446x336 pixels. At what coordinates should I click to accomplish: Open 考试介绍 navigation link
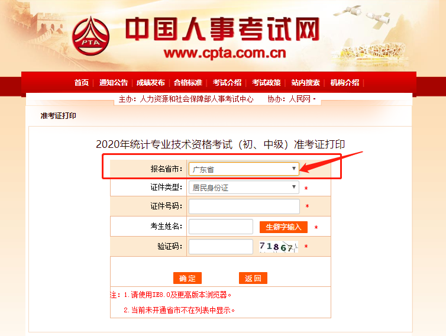click(x=227, y=82)
